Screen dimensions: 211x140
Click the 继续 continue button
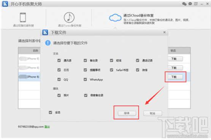[x=127, y=113]
